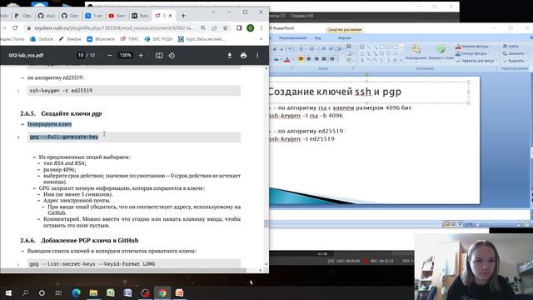533x300 pixels.
Task: Toggle bulleted list in PowerPoint
Action: point(301,49)
